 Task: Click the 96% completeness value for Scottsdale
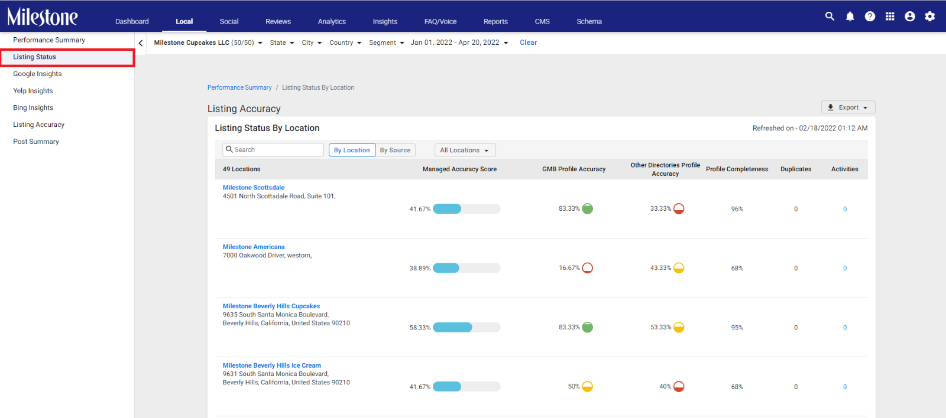(x=737, y=209)
